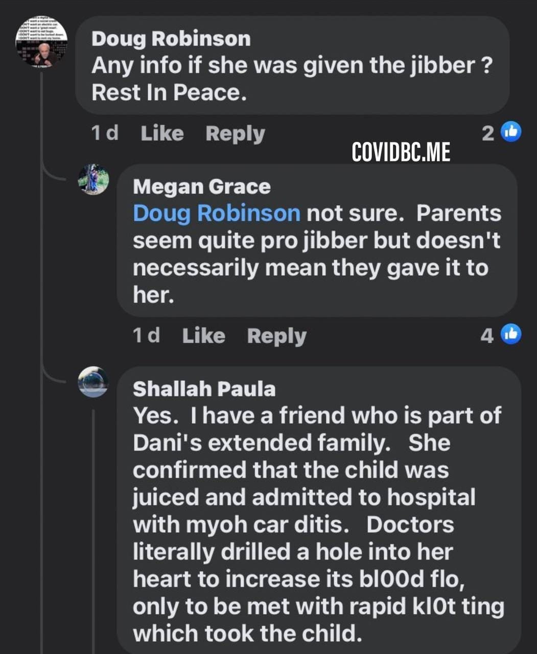
Task: Click thumbs-up reaction icon on Doug's comment
Action: pos(510,132)
